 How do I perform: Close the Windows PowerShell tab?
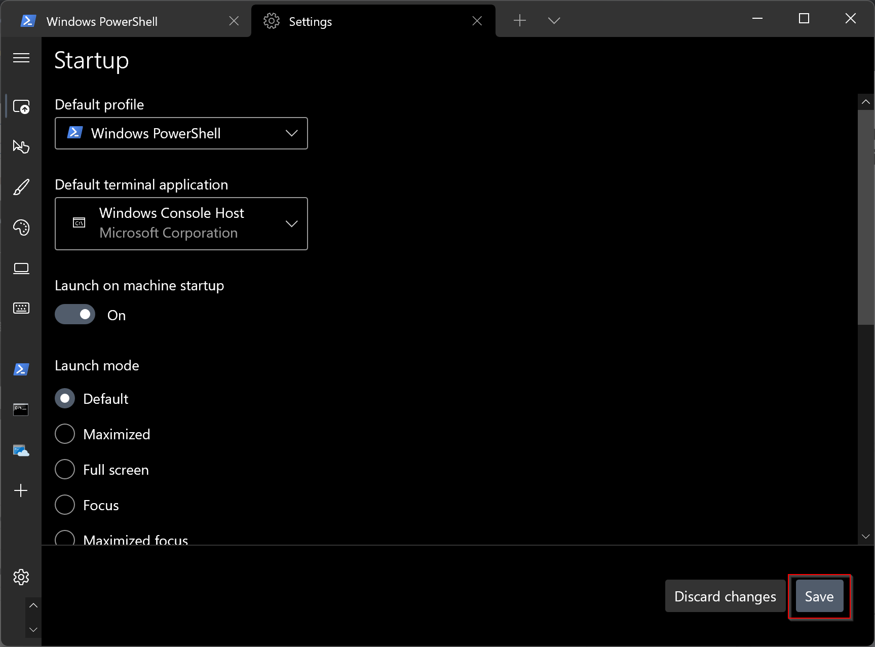point(234,21)
